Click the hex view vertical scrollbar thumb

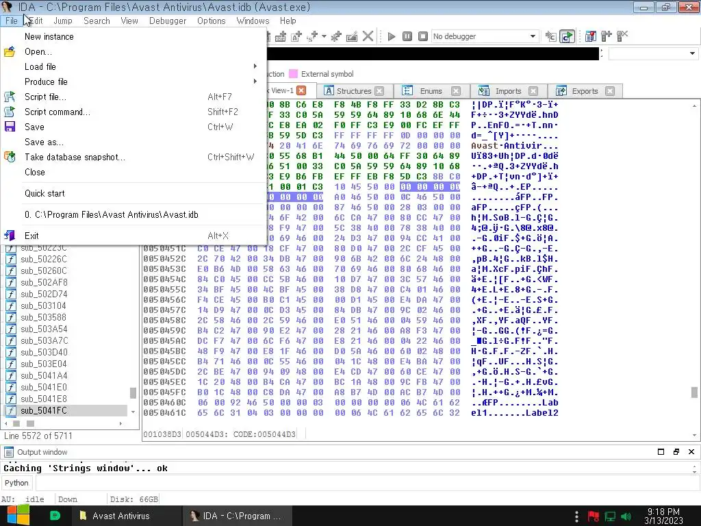[x=694, y=392]
